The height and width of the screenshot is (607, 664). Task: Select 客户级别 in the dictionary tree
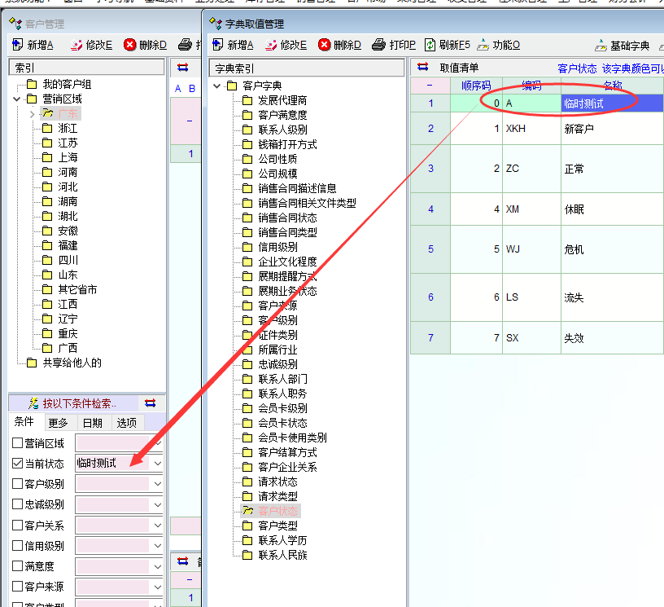pyautogui.click(x=277, y=320)
